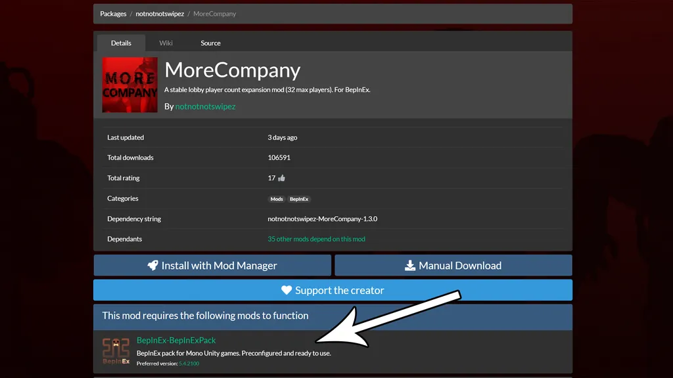Image resolution: width=673 pixels, height=378 pixels.
Task: Click the Last updated value 3 days ago
Action: coord(283,138)
